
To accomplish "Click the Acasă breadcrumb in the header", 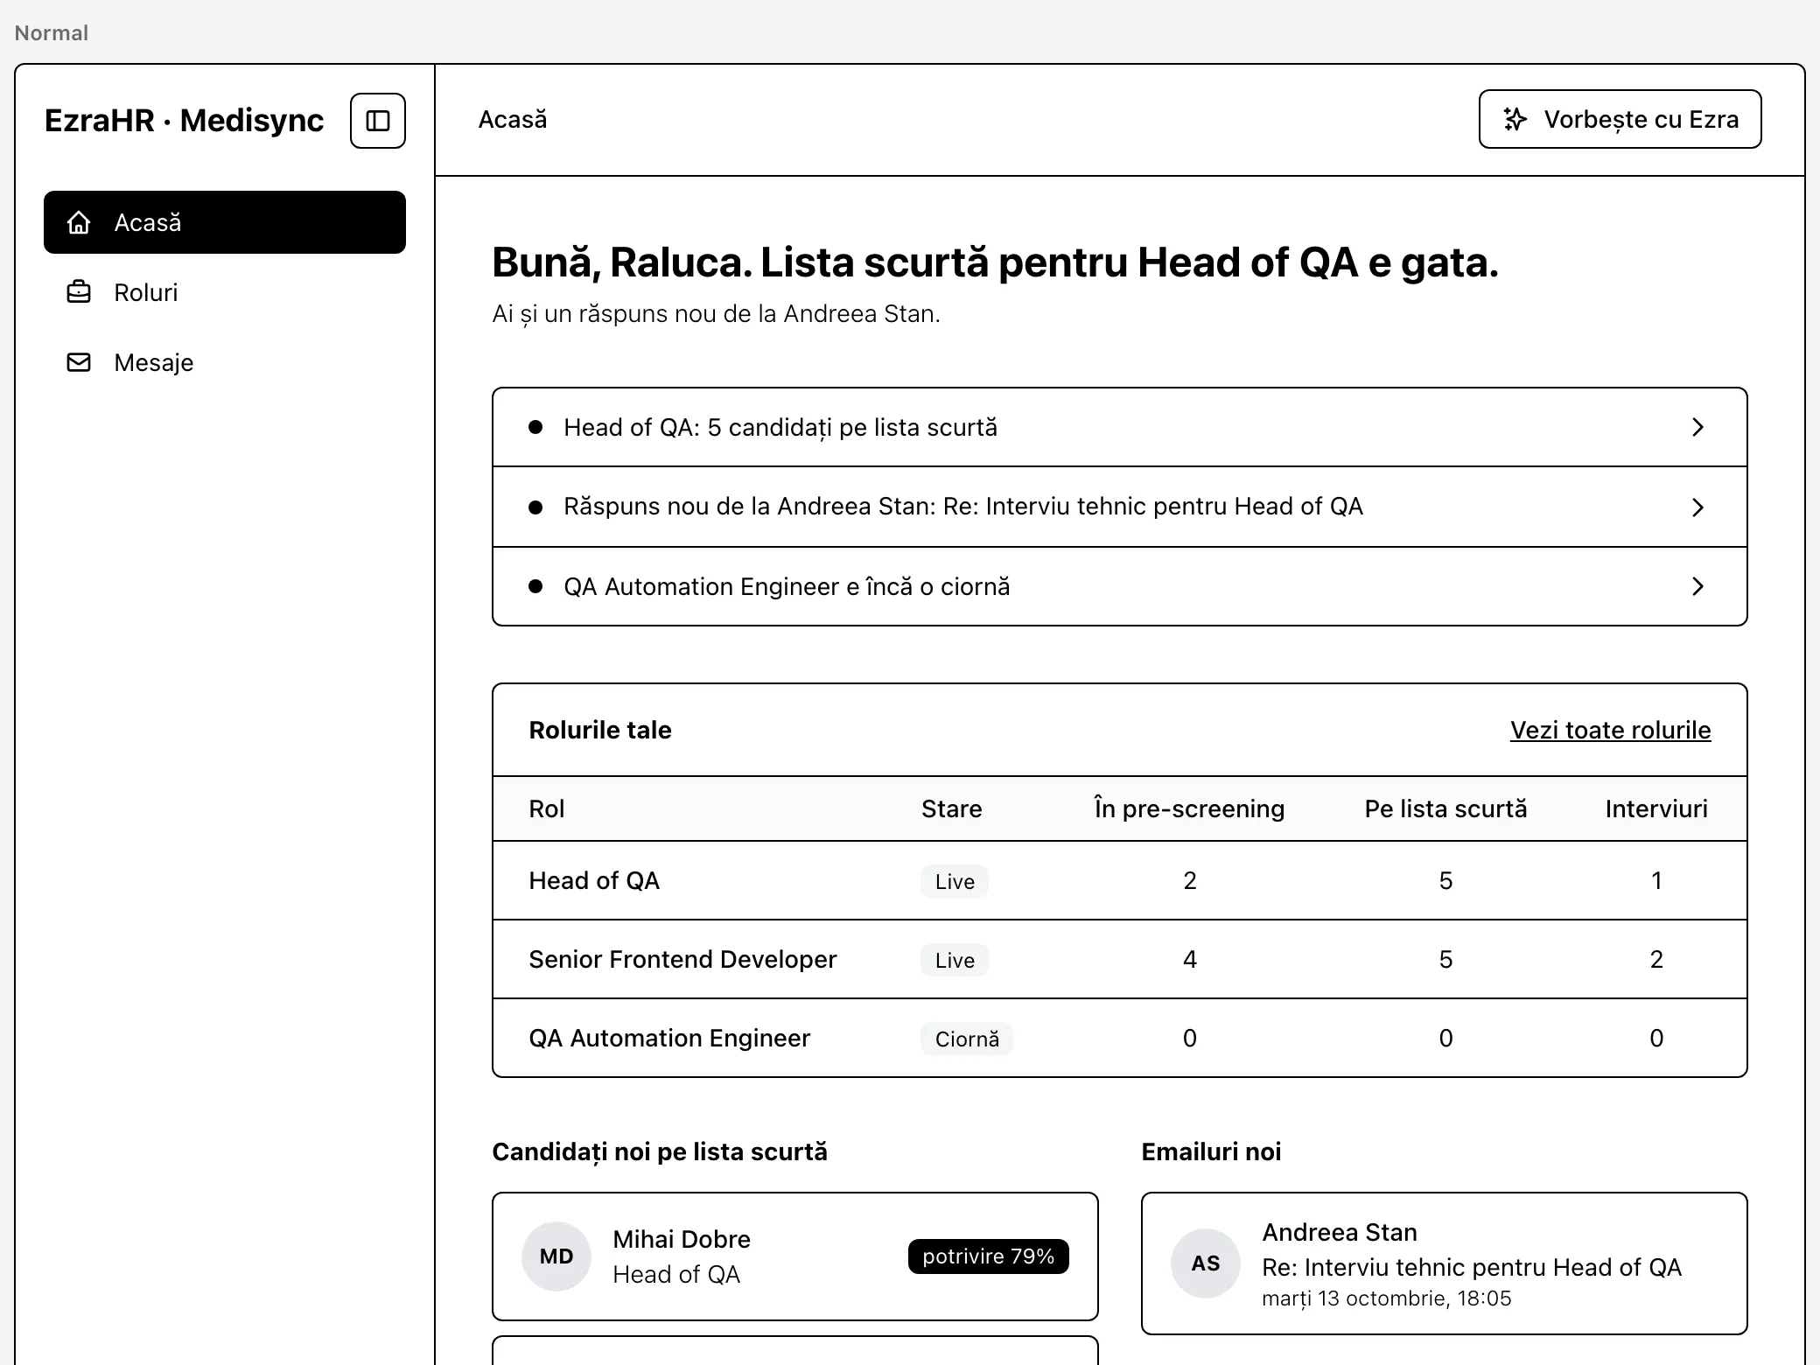I will coord(513,119).
